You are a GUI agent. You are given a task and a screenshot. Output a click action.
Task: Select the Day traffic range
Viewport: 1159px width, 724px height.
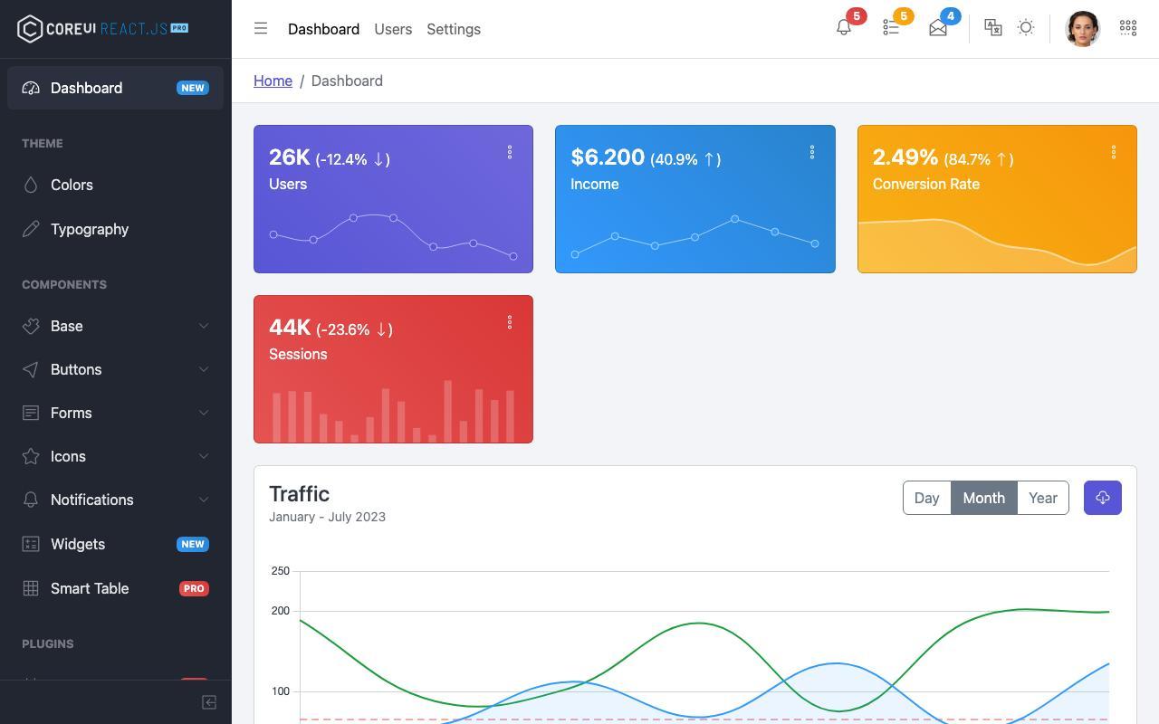tap(926, 498)
